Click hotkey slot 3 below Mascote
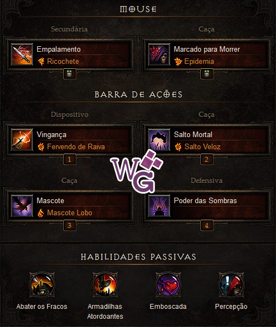Image resolution: width=276 pixels, height=327 pixels. [x=70, y=226]
